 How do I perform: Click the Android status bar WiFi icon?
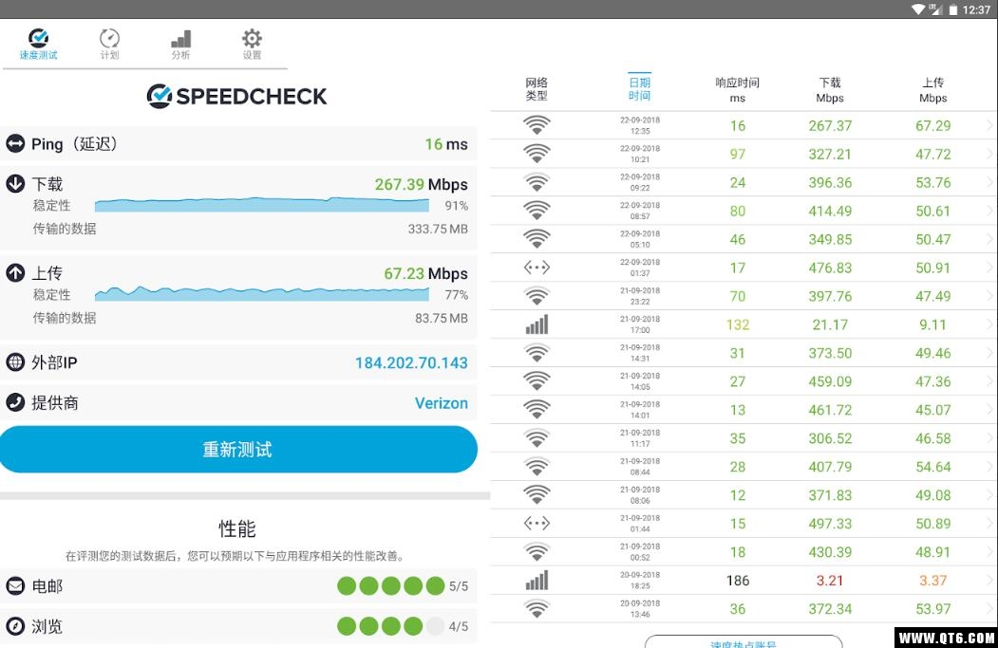[x=918, y=9]
